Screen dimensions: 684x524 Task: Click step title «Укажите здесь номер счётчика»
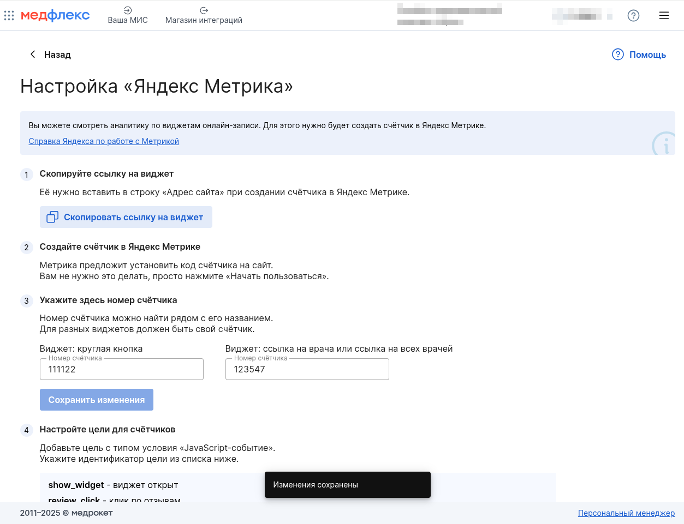(x=108, y=300)
